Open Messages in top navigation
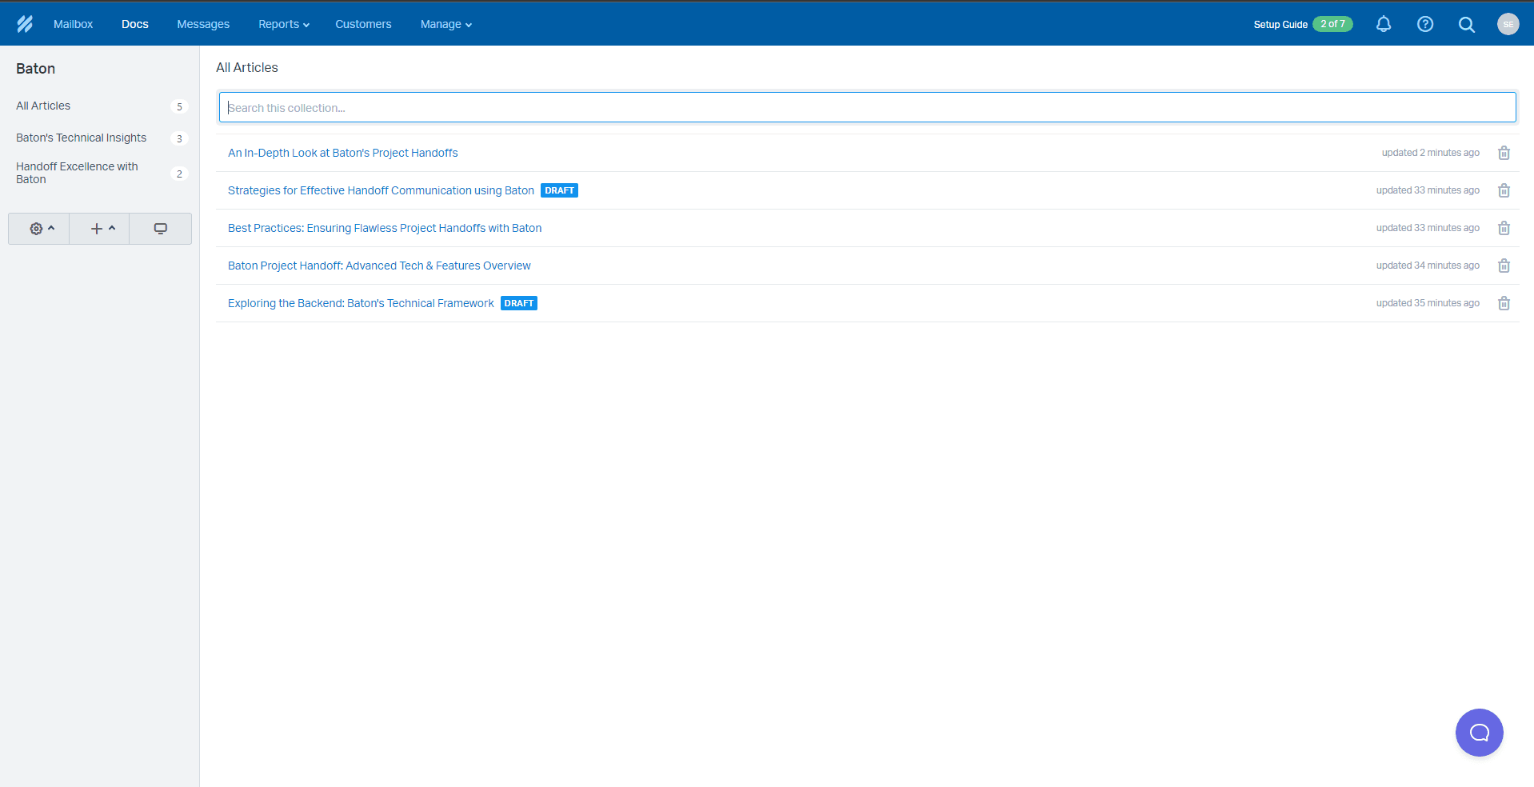The height and width of the screenshot is (787, 1534). point(203,24)
